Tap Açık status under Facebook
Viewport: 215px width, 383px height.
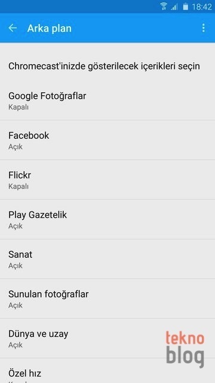[16, 147]
